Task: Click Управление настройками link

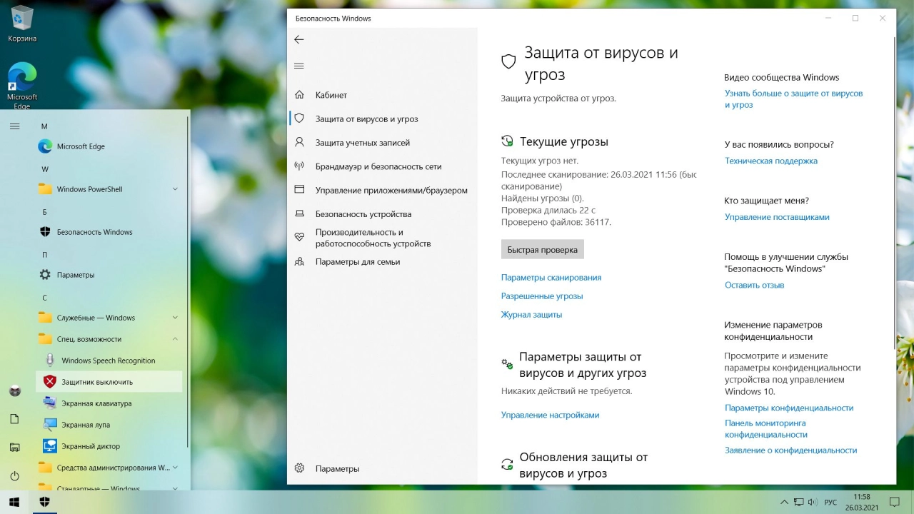Action: tap(550, 415)
